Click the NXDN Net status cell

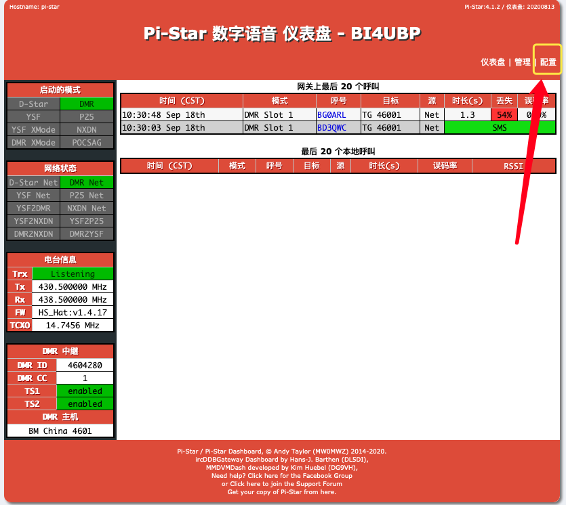(87, 208)
